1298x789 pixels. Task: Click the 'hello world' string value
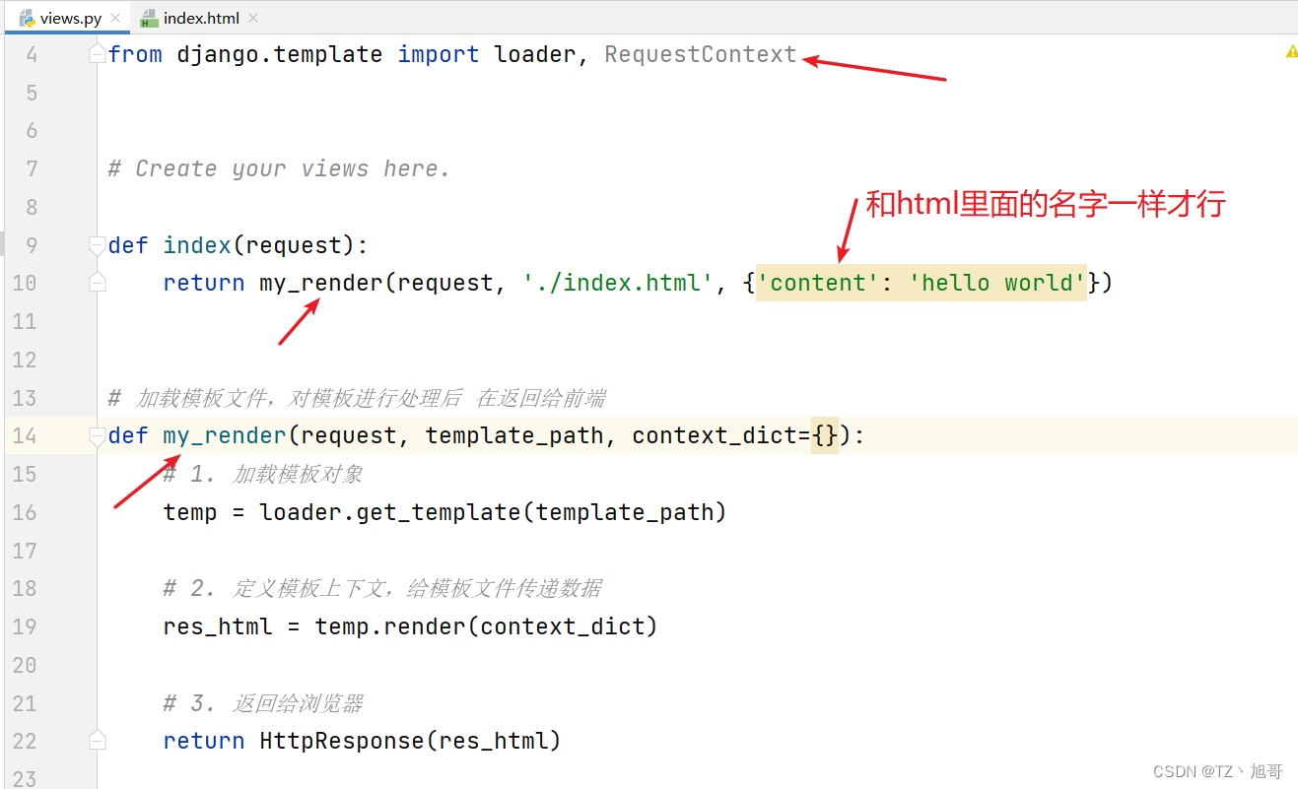tap(997, 284)
